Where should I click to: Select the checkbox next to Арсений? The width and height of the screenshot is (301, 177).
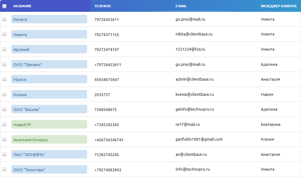(5, 49)
